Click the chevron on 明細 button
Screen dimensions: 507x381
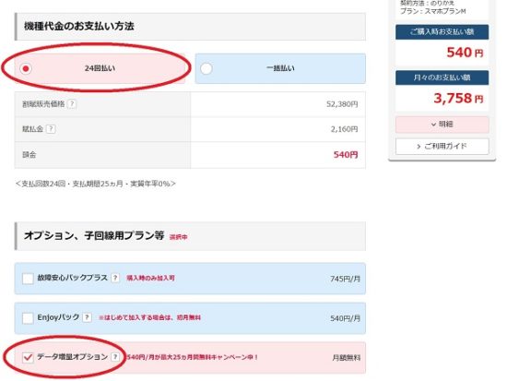click(x=433, y=125)
